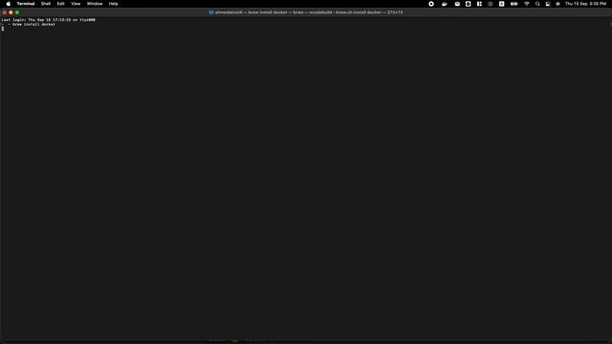Open the Wi-Fi menu

click(527, 4)
